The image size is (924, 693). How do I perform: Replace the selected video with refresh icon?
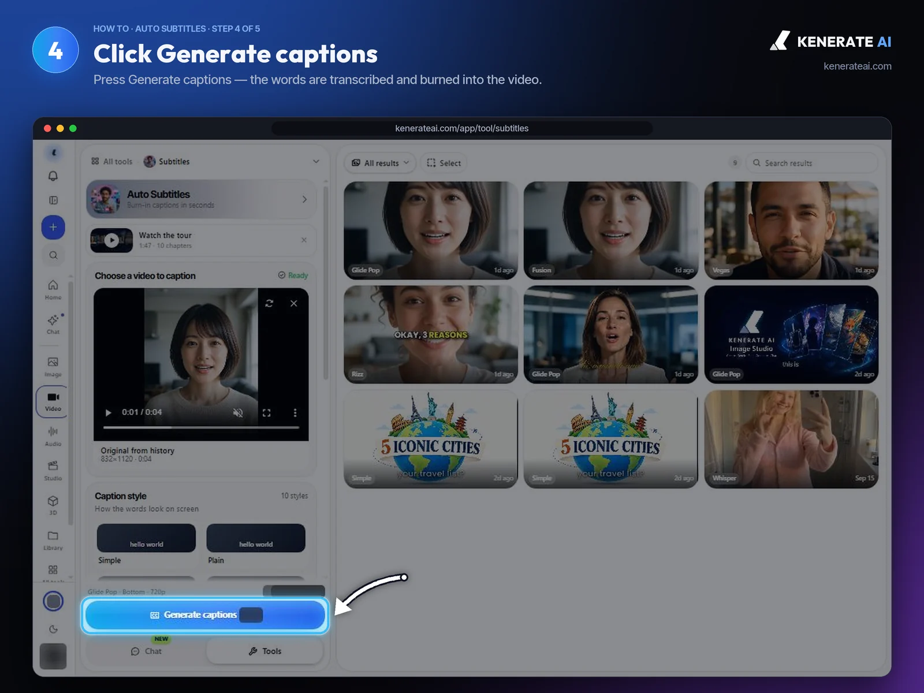(269, 303)
